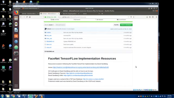Open the Terminal from the Ubuntu dock
Viewport: 174px width, 98px height.
coord(16,53)
